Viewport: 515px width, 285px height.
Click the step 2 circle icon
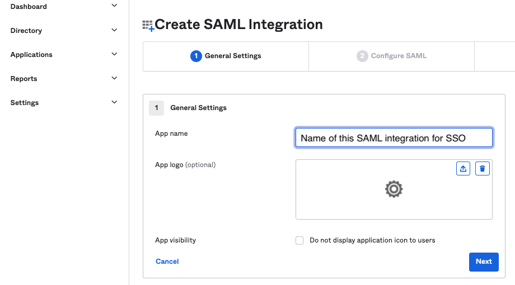362,56
